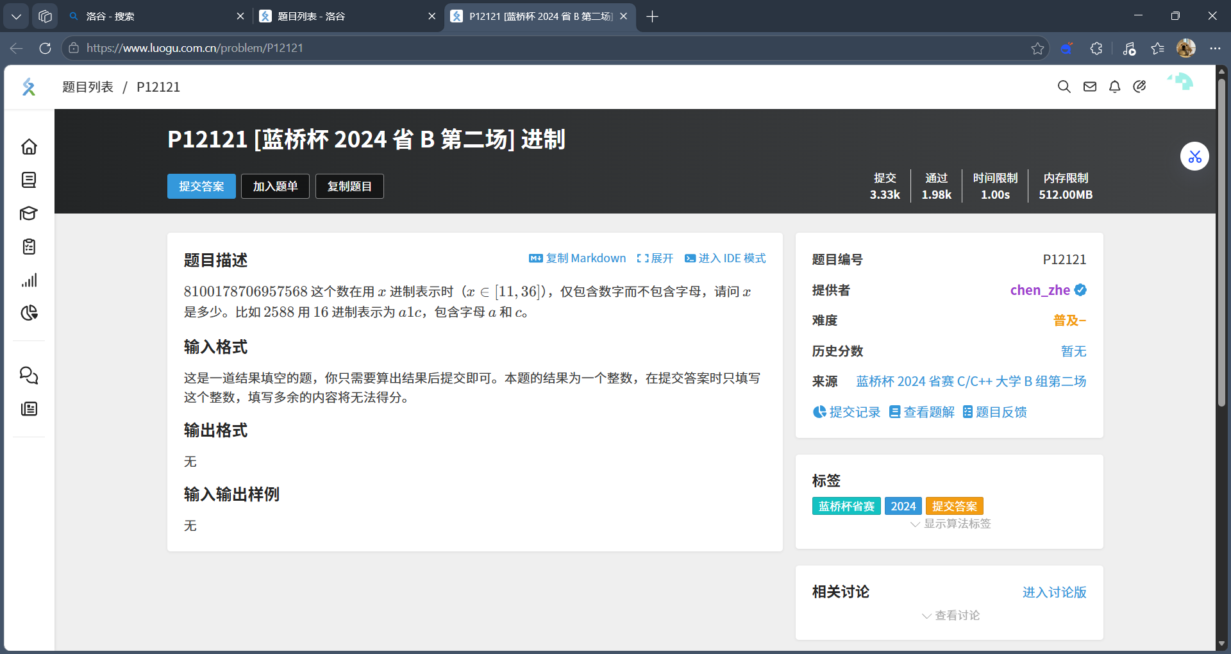Click the 复制题目 button

pos(349,187)
